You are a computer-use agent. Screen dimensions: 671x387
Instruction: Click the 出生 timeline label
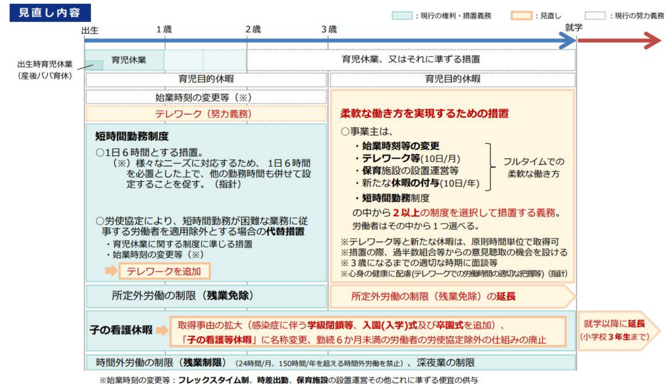pyautogui.click(x=89, y=30)
